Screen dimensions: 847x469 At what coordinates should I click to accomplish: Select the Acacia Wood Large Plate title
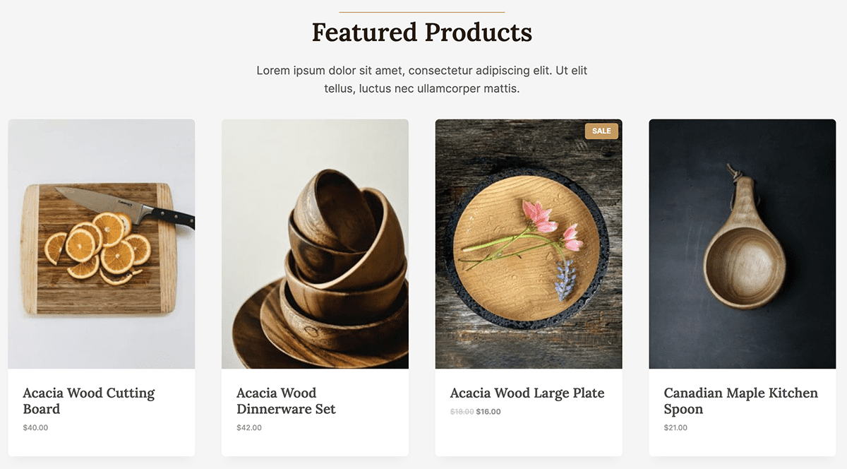click(x=527, y=393)
